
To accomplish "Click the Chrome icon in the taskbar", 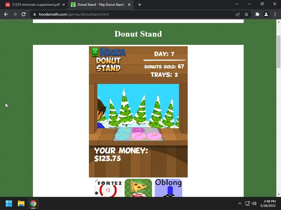I will pos(33,203).
